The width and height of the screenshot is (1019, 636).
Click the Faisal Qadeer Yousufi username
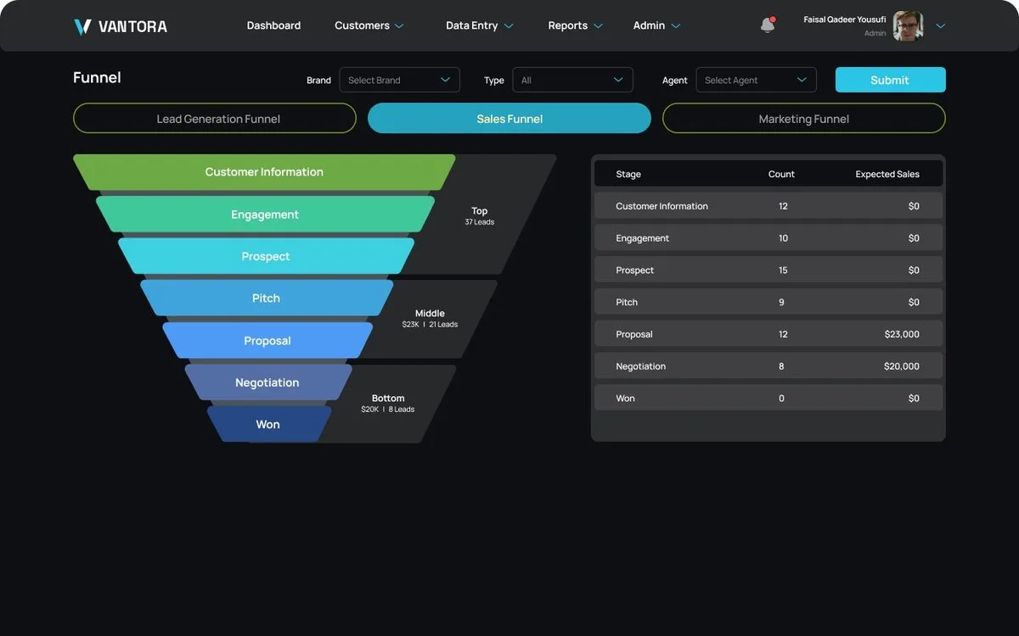point(845,20)
